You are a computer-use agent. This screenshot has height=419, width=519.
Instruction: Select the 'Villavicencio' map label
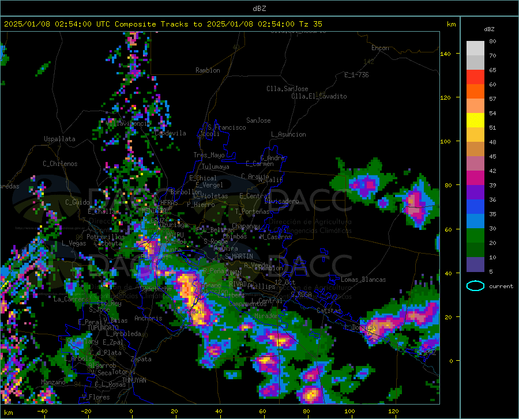coord(129,123)
